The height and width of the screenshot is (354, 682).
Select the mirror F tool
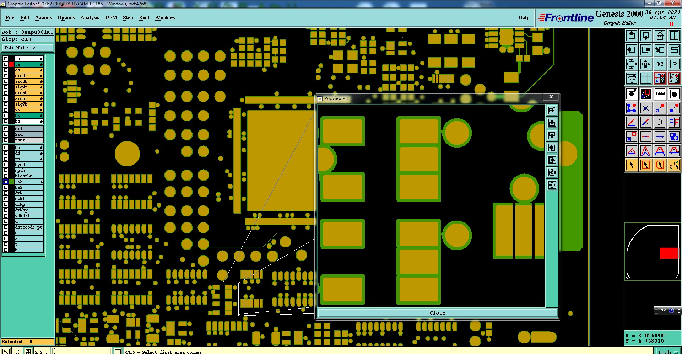674,122
